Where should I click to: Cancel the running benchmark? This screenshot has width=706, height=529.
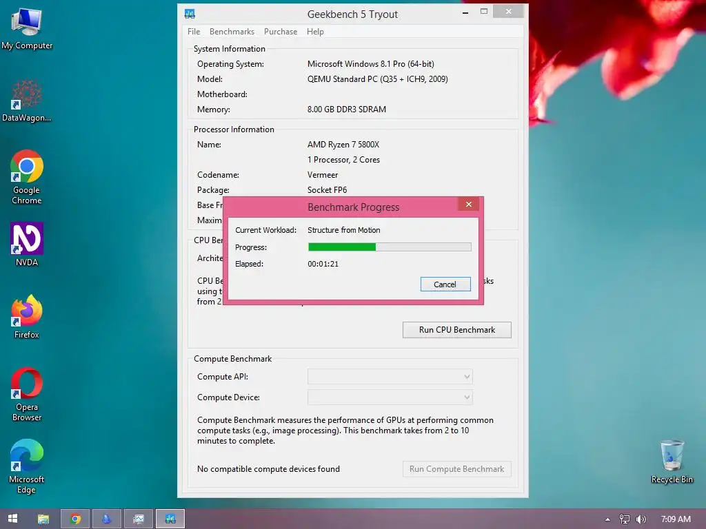coord(445,284)
